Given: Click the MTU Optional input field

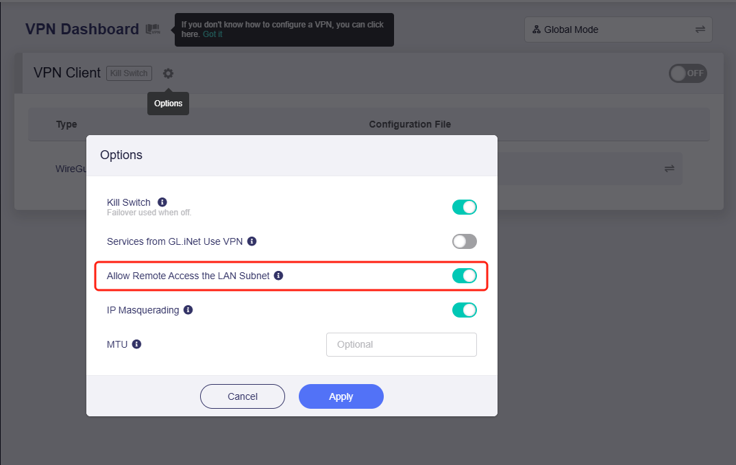Looking at the screenshot, I should pyautogui.click(x=401, y=344).
